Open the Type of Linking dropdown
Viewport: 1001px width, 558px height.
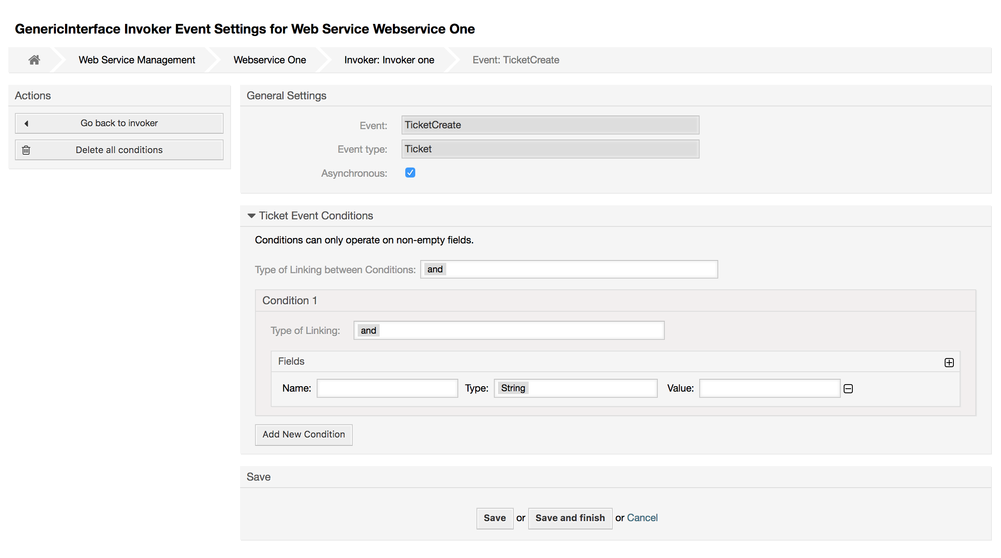click(509, 330)
